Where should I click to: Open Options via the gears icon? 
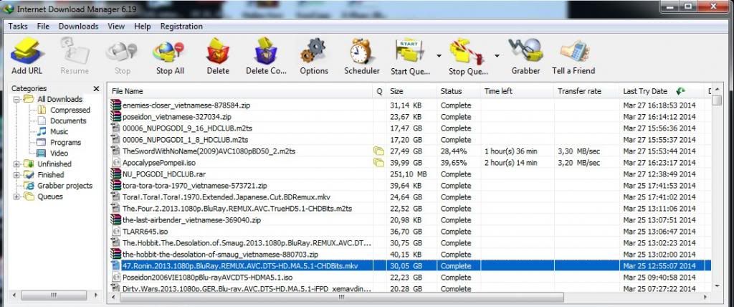(314, 51)
